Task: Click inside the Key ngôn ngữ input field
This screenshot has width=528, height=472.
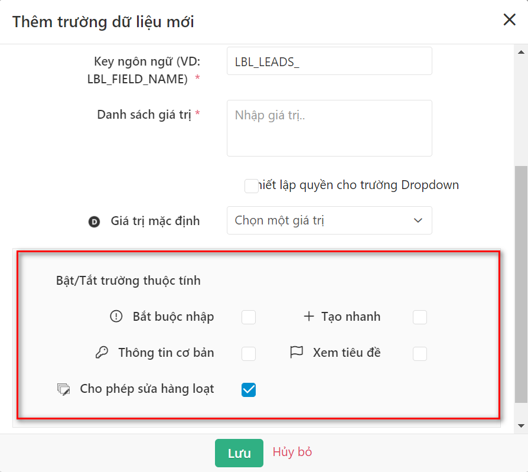Action: tap(329, 60)
